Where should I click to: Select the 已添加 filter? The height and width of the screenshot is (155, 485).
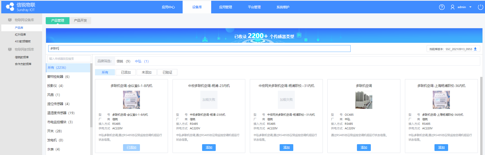click(126, 72)
